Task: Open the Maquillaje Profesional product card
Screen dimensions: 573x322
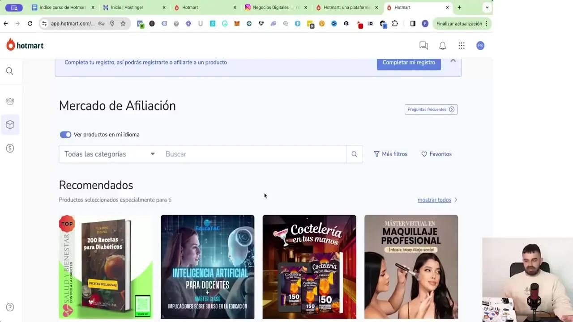Action: tap(411, 267)
